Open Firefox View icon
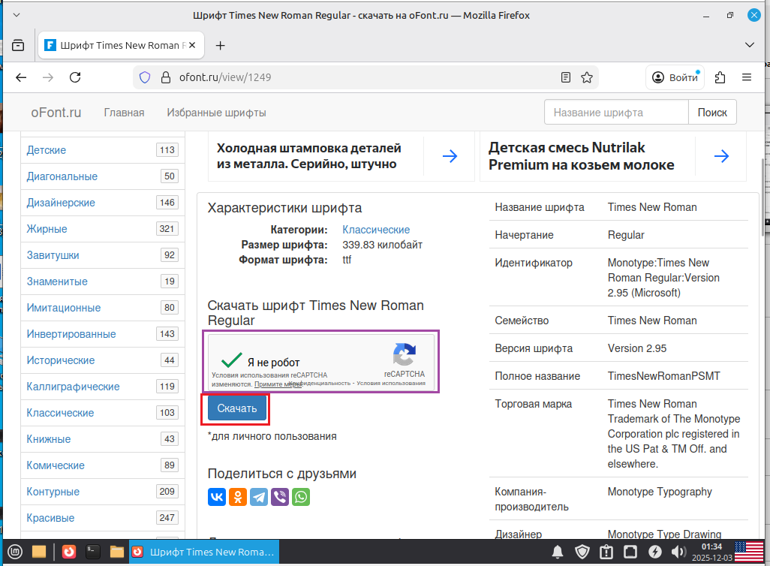Viewport: 770px width, 566px height. (x=18, y=45)
